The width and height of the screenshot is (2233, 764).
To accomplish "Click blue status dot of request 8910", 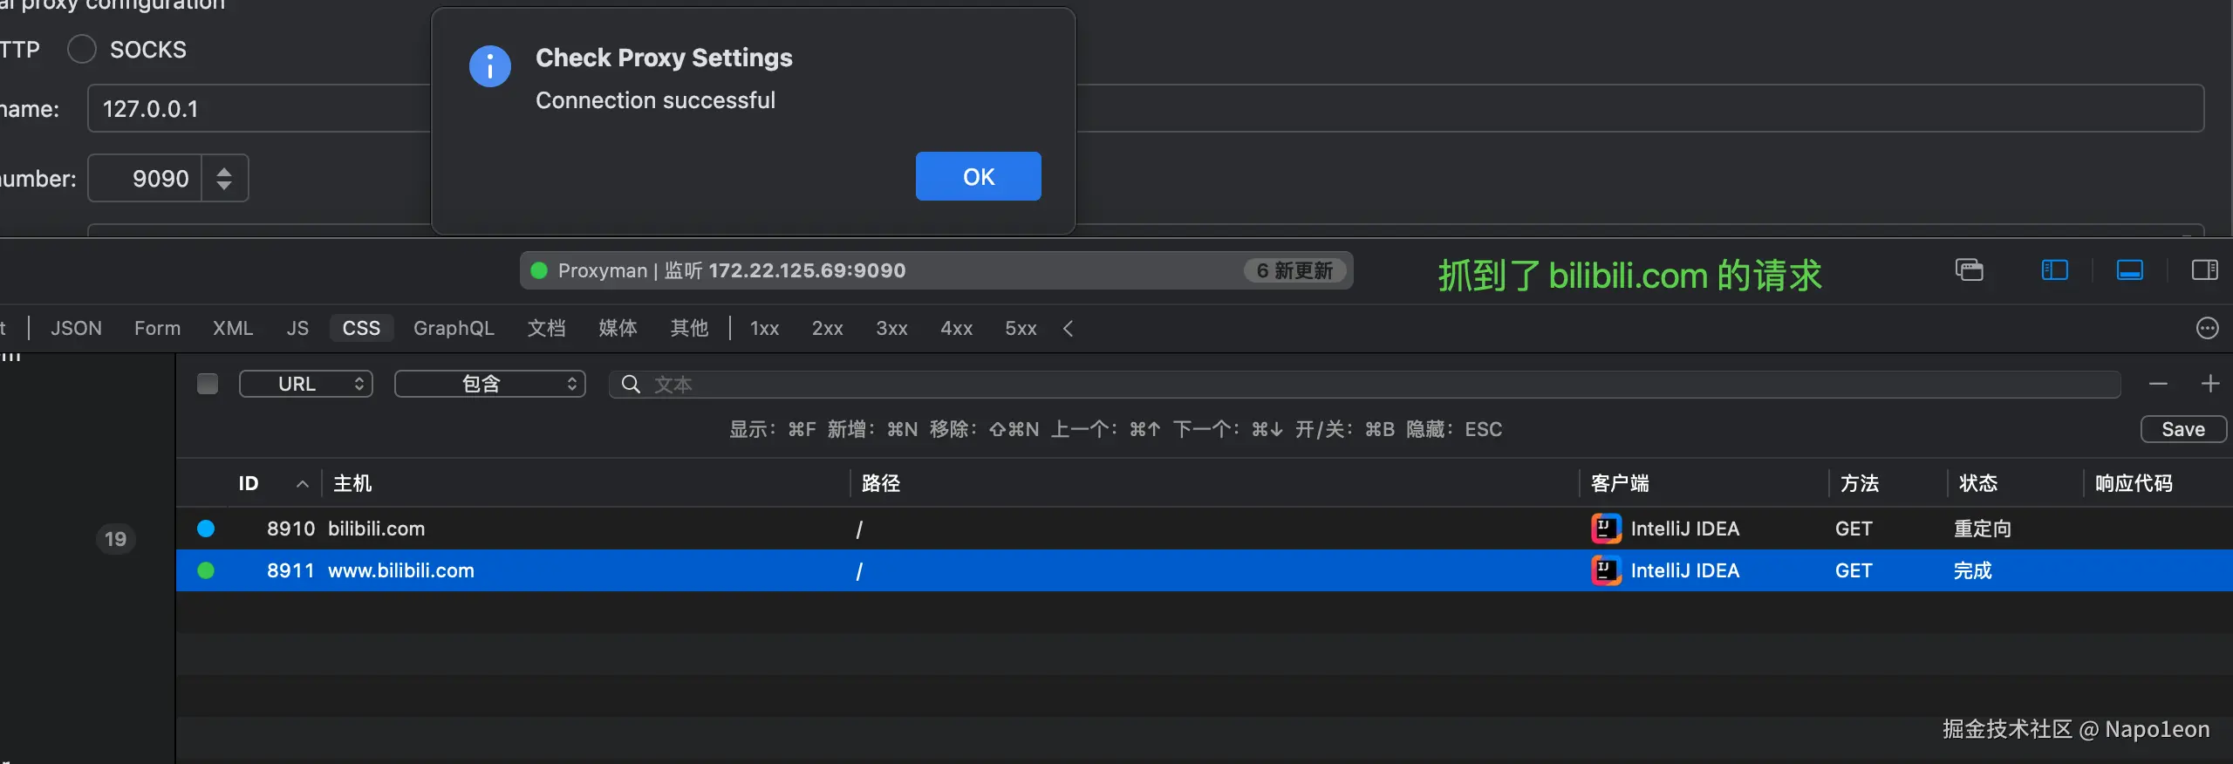I will click(x=206, y=529).
